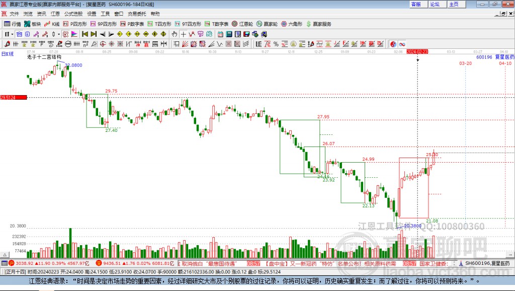
Task: Click the 老子十二宫结构 label
Action: pyautogui.click(x=44, y=57)
